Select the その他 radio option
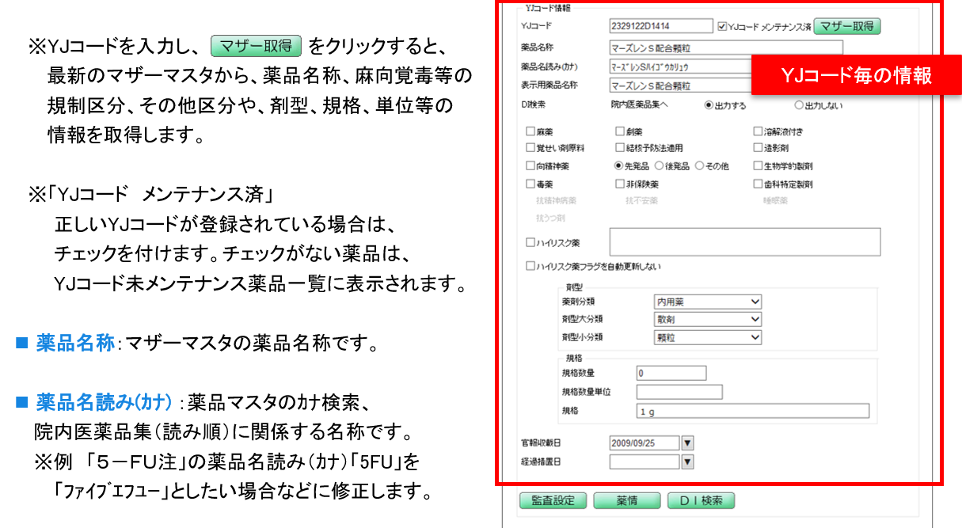This screenshot has height=528, width=962. click(700, 166)
